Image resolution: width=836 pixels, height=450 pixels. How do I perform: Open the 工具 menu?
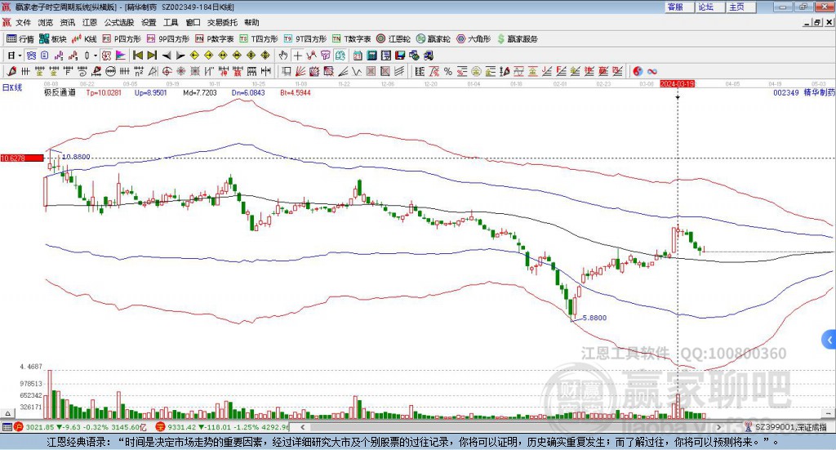[171, 22]
